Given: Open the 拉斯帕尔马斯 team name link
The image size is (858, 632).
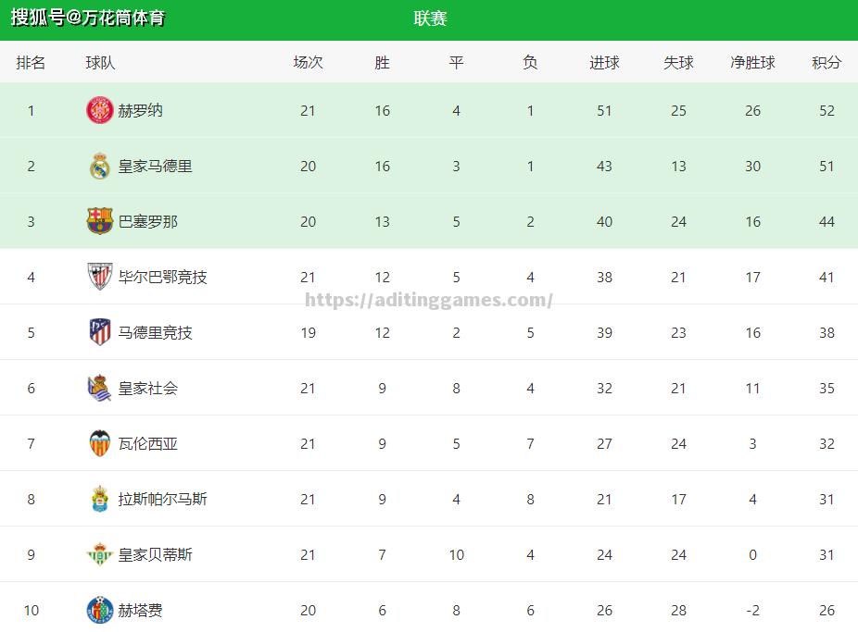Looking at the screenshot, I should tap(162, 500).
